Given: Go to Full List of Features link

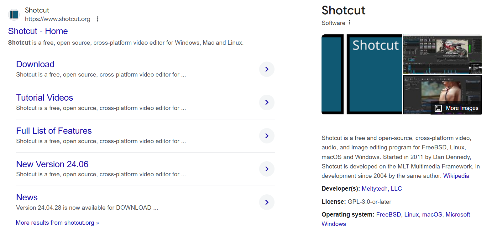Looking at the screenshot, I should (x=54, y=131).
